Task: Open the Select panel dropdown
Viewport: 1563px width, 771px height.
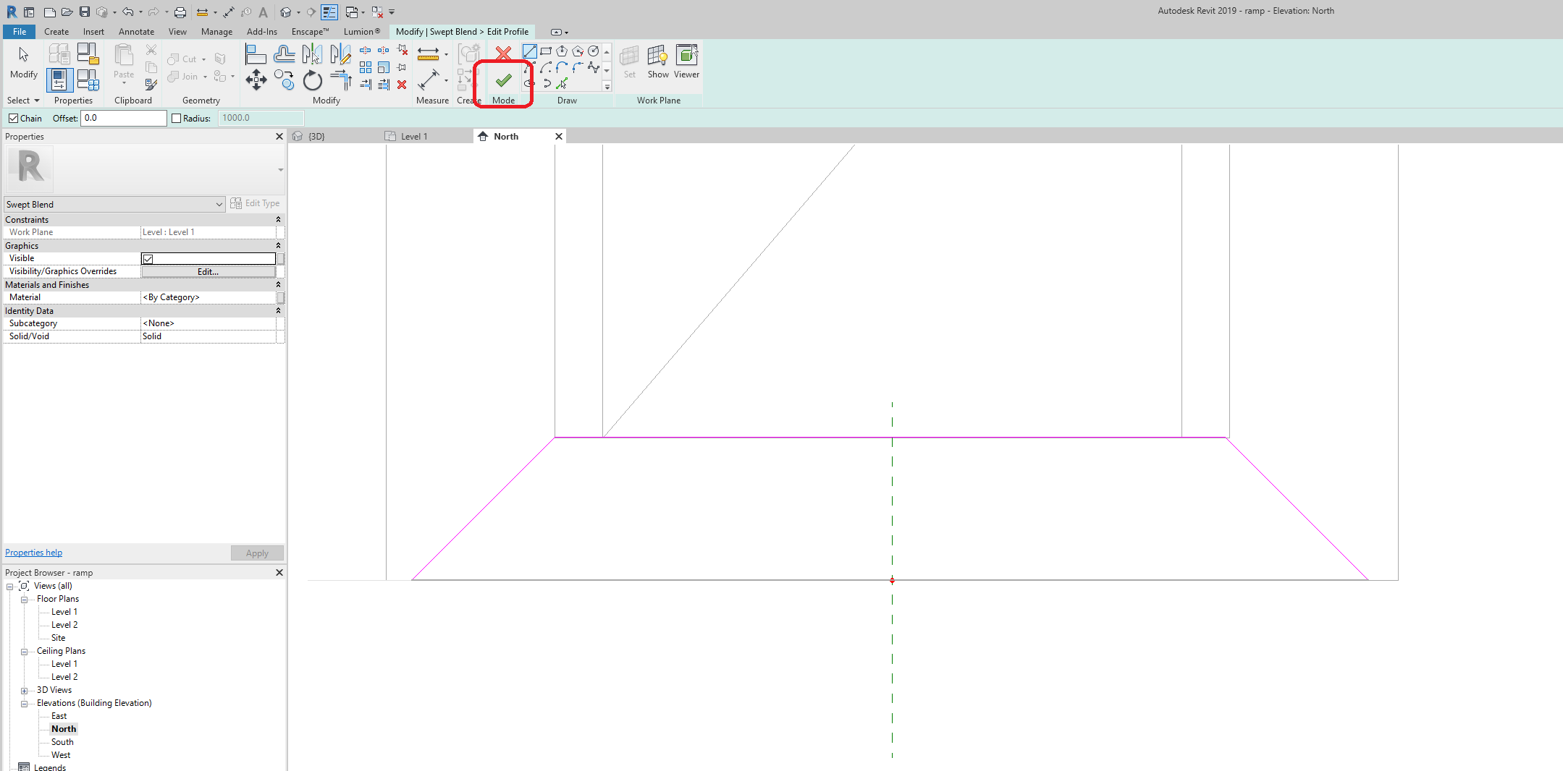Action: pos(23,101)
